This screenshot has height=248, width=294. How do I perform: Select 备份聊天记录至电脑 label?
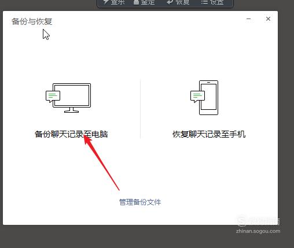(x=71, y=134)
